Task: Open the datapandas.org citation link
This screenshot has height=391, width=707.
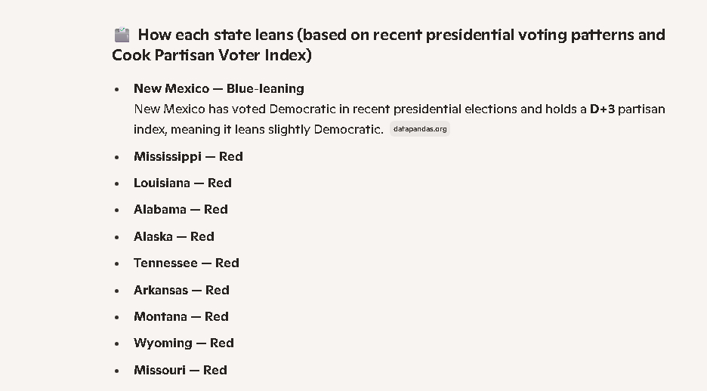Action: tap(420, 129)
